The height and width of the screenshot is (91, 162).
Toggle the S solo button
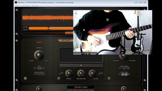click(x=59, y=73)
